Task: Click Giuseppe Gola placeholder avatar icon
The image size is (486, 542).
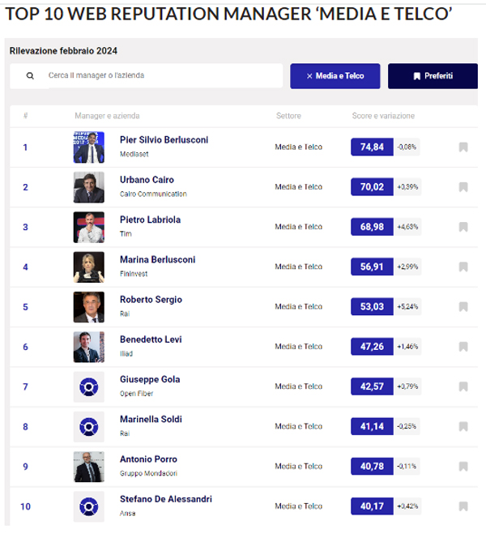Action: coord(89,386)
